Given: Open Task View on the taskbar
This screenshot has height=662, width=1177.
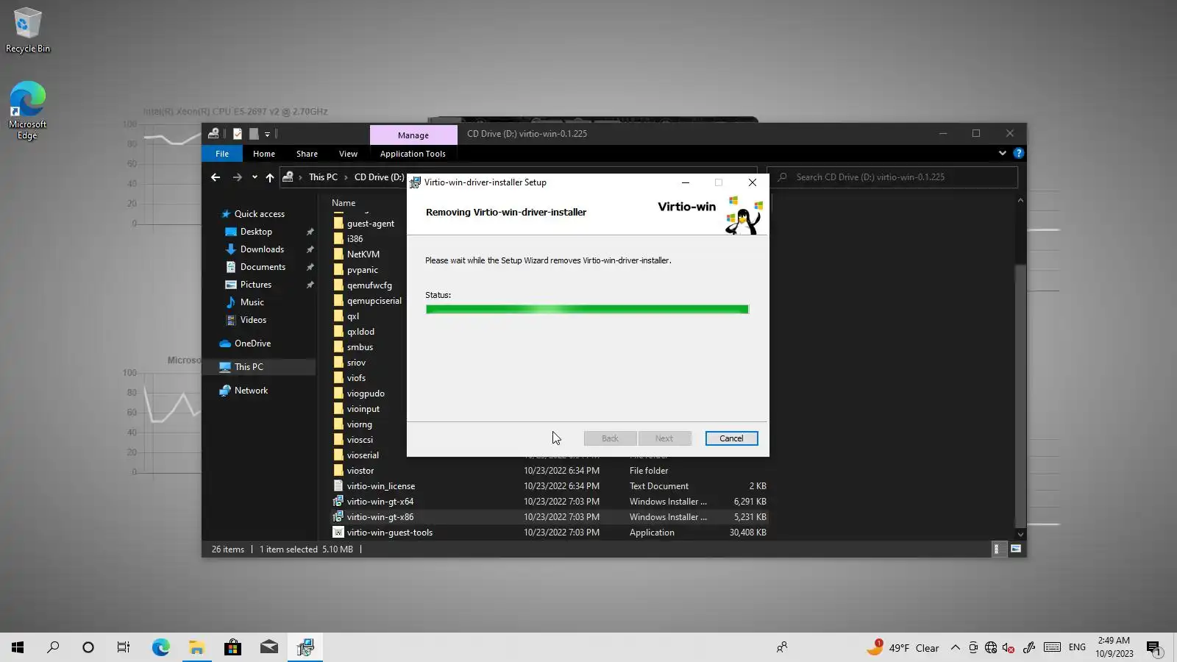Looking at the screenshot, I should point(124,647).
